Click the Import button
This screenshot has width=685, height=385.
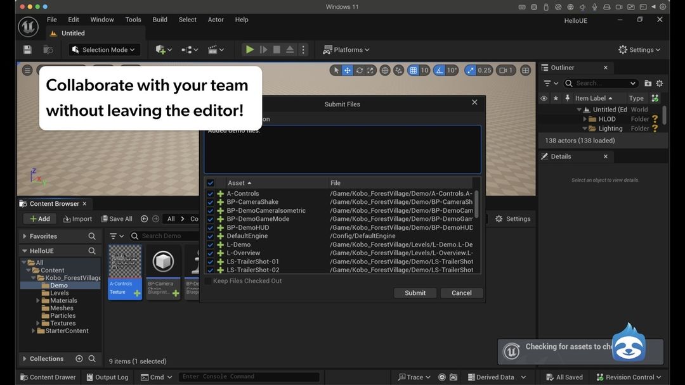click(x=77, y=219)
